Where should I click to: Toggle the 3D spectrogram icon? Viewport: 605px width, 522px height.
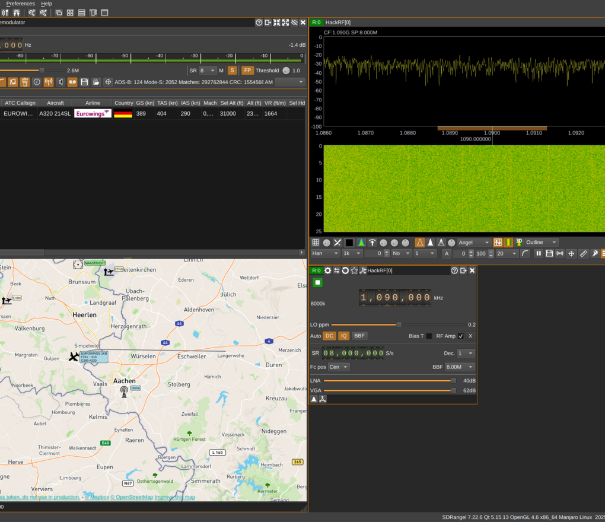click(x=519, y=242)
